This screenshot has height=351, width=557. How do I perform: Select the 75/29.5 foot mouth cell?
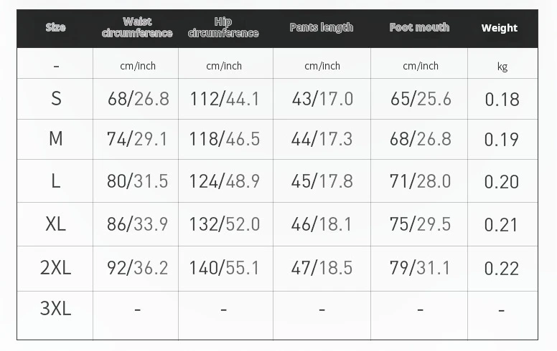420,224
